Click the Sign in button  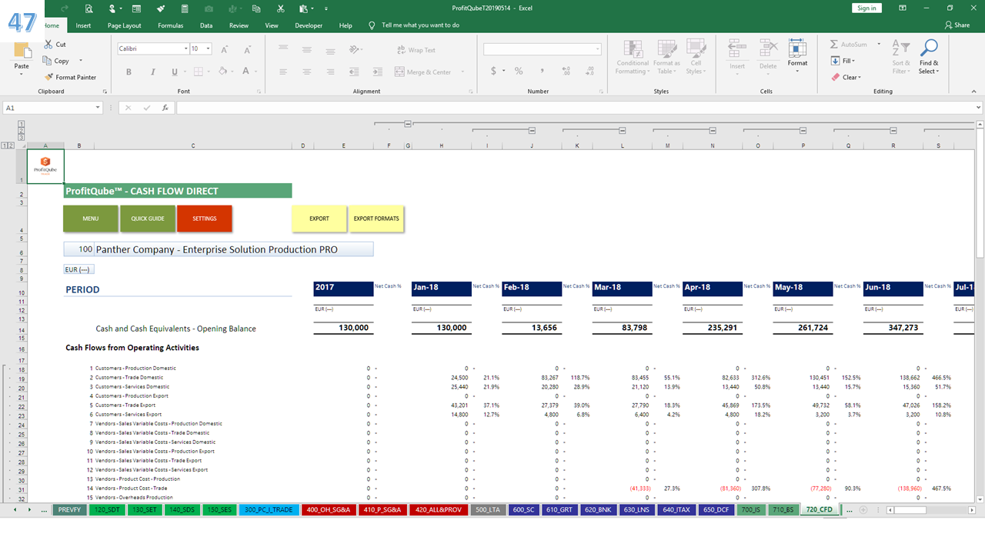point(866,8)
